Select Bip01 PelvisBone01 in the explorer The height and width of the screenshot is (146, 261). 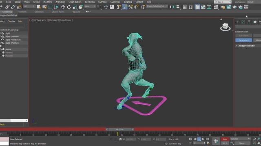pyautogui.click(x=13, y=40)
